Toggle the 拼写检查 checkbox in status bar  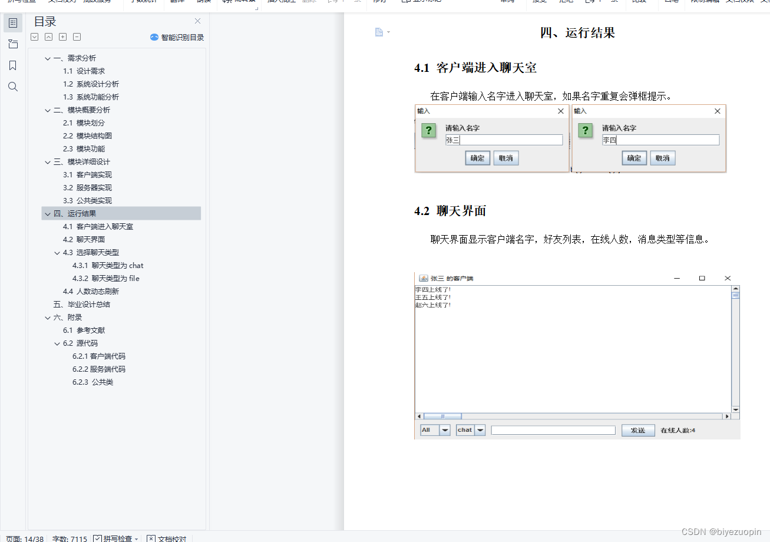(x=97, y=538)
